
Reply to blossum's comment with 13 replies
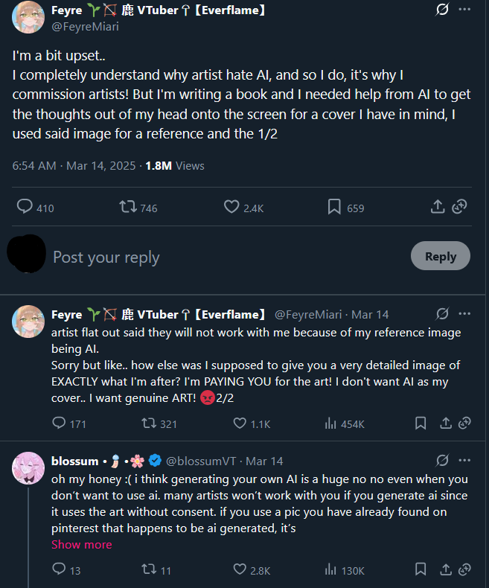[x=59, y=569]
